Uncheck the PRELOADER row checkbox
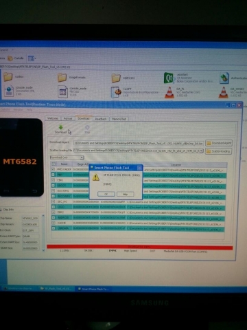247x330 pixels. [x=54, y=169]
